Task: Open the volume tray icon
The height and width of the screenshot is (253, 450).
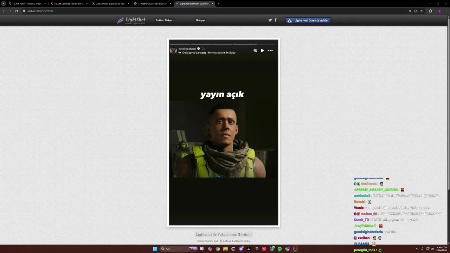Action: click(432, 249)
